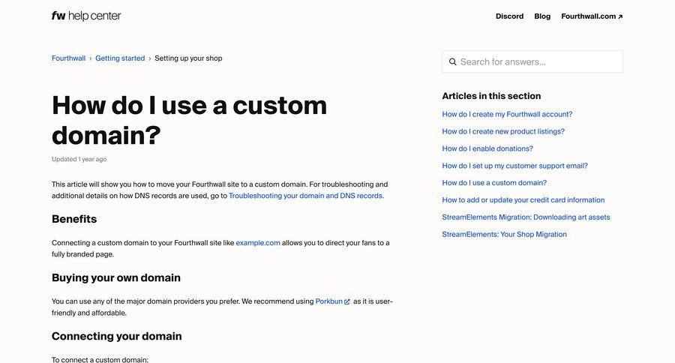675x363 pixels.
Task: Navigate to Getting started breadcrumb
Action: point(120,58)
